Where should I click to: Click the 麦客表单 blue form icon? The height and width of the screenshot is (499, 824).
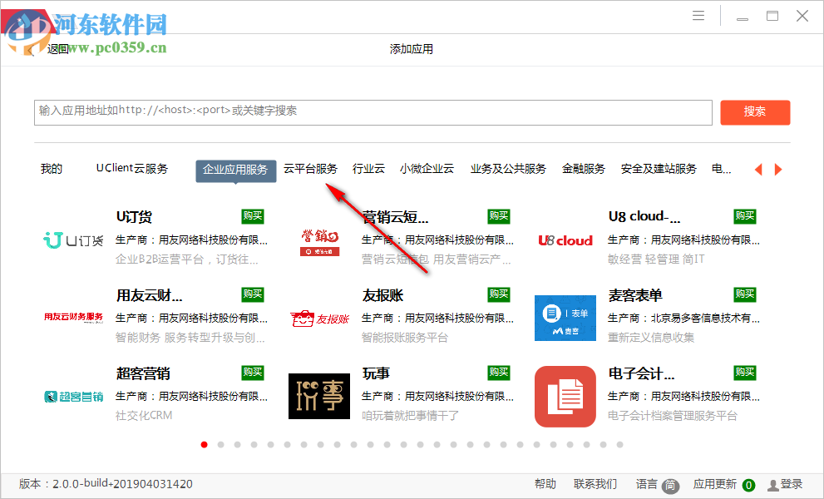pos(565,318)
